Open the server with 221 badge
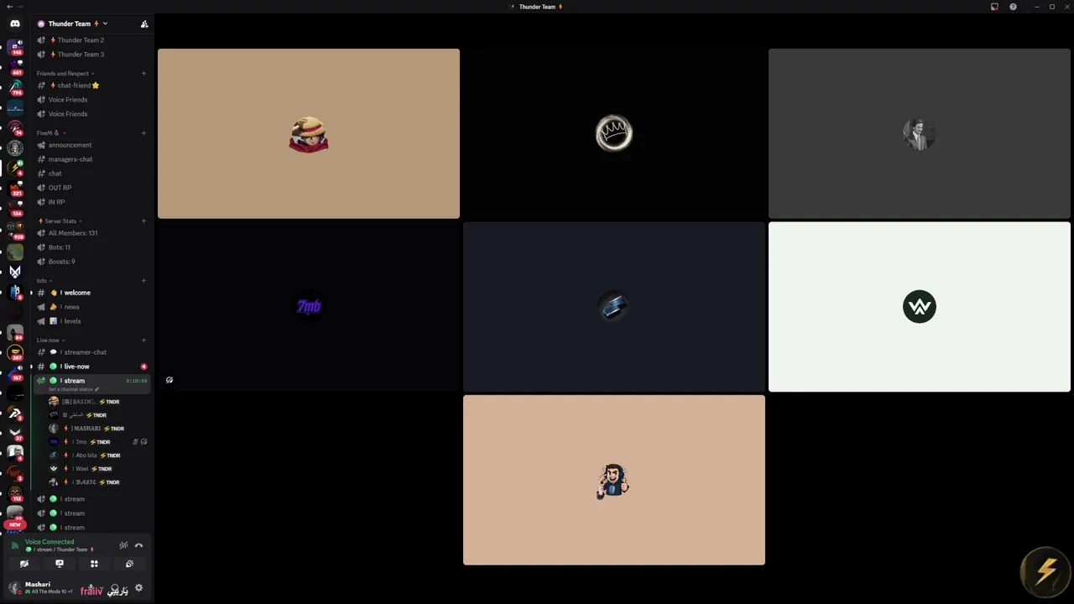Screen dimensions: 1074x604 [x=15, y=188]
